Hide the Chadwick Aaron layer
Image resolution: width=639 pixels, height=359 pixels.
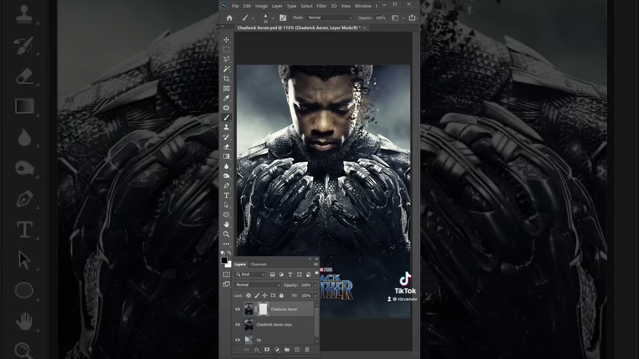coord(238,309)
